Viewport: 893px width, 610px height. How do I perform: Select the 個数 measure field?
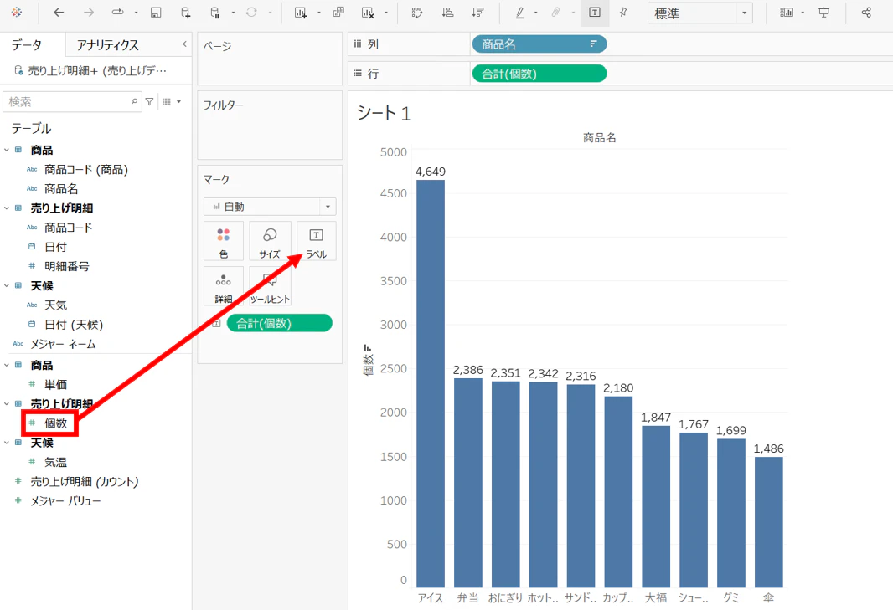tap(56, 423)
